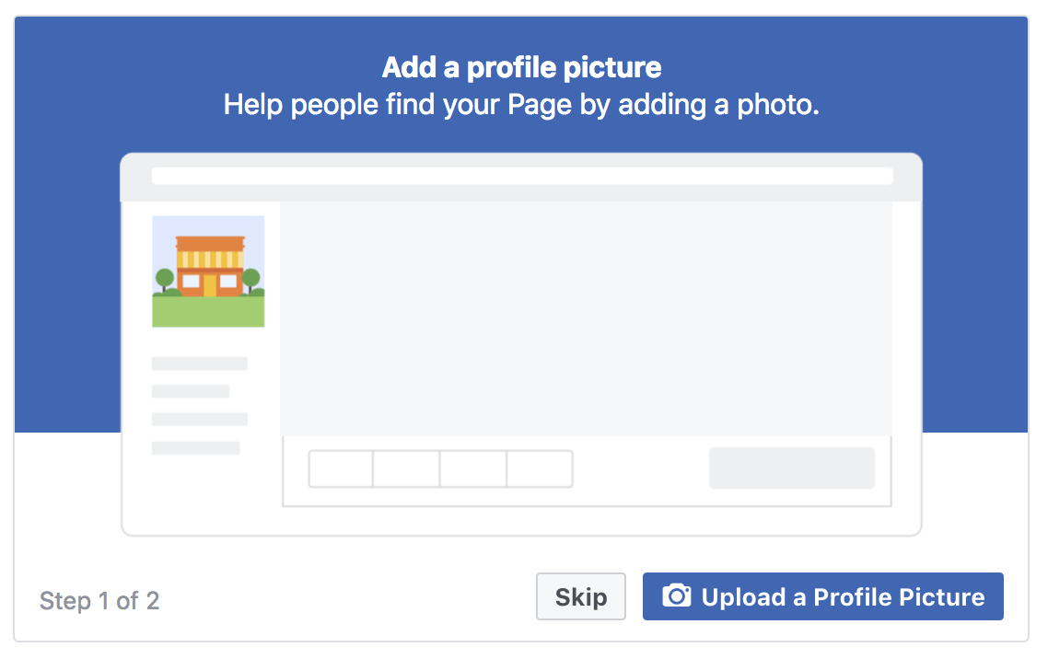Screen dimensions: 1048x659
Task: Click the Add a profile picture heading
Action: coord(523,66)
